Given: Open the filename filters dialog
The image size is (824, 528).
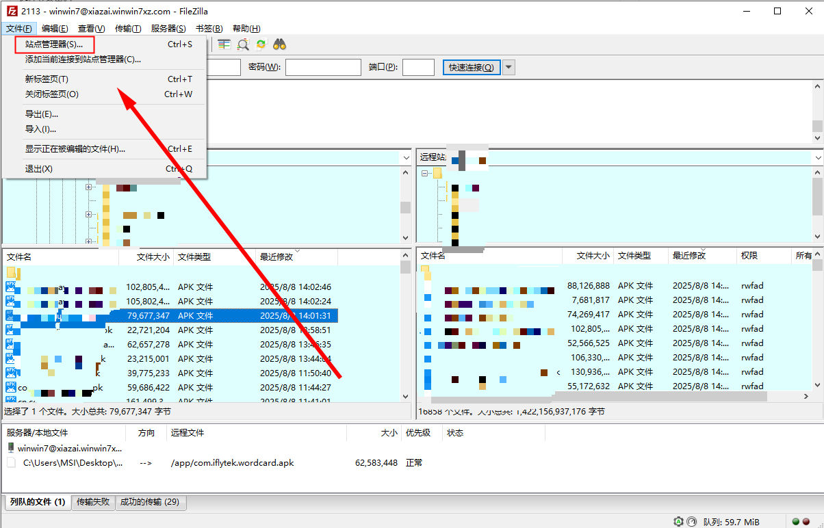Looking at the screenshot, I should 243,44.
